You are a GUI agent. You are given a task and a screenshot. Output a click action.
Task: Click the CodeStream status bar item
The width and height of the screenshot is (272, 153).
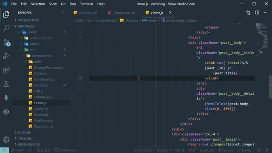tap(65, 150)
